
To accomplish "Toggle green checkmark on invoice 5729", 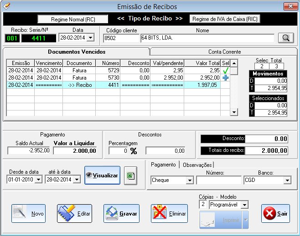I will click(225, 70).
